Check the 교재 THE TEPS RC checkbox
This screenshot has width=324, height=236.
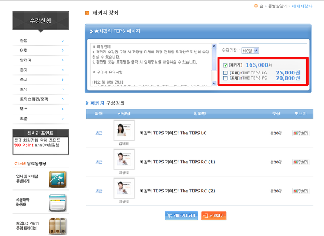click(x=226, y=78)
